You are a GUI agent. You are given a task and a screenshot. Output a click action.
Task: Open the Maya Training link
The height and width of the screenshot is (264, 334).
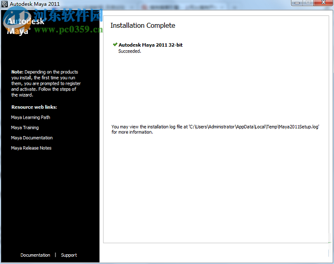point(25,128)
